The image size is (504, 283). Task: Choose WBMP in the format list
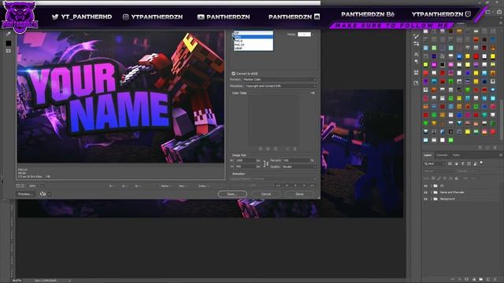click(254, 48)
